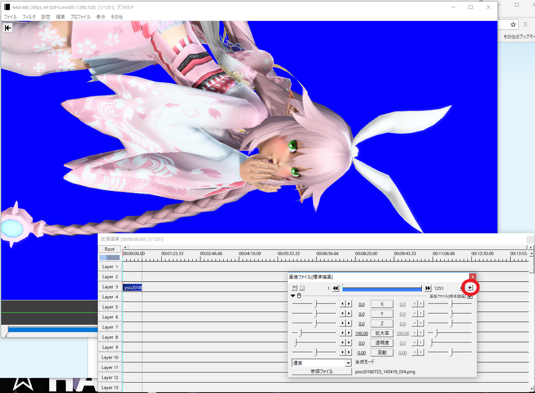Click the left X position slider
Image resolution: width=535 pixels, height=393 pixels.
point(314,304)
